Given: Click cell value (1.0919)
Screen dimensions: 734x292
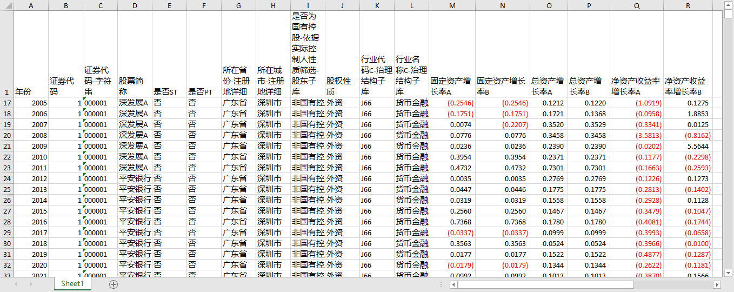Looking at the screenshot, I should pyautogui.click(x=637, y=103).
